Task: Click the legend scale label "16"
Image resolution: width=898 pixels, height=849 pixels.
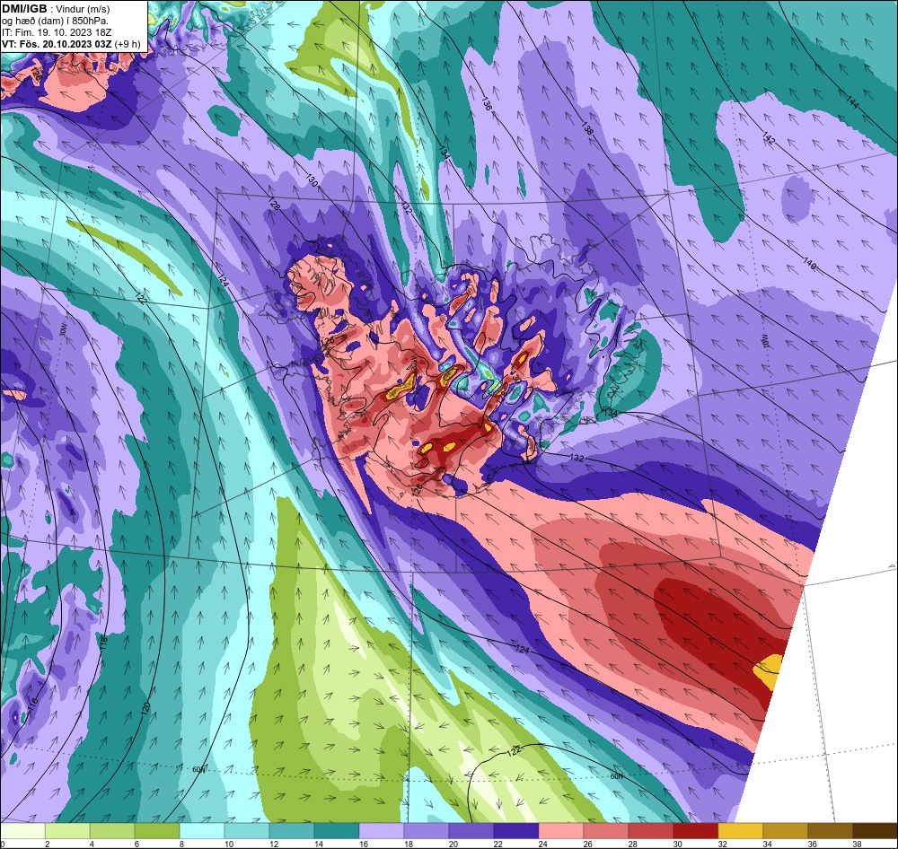Action: click(363, 844)
